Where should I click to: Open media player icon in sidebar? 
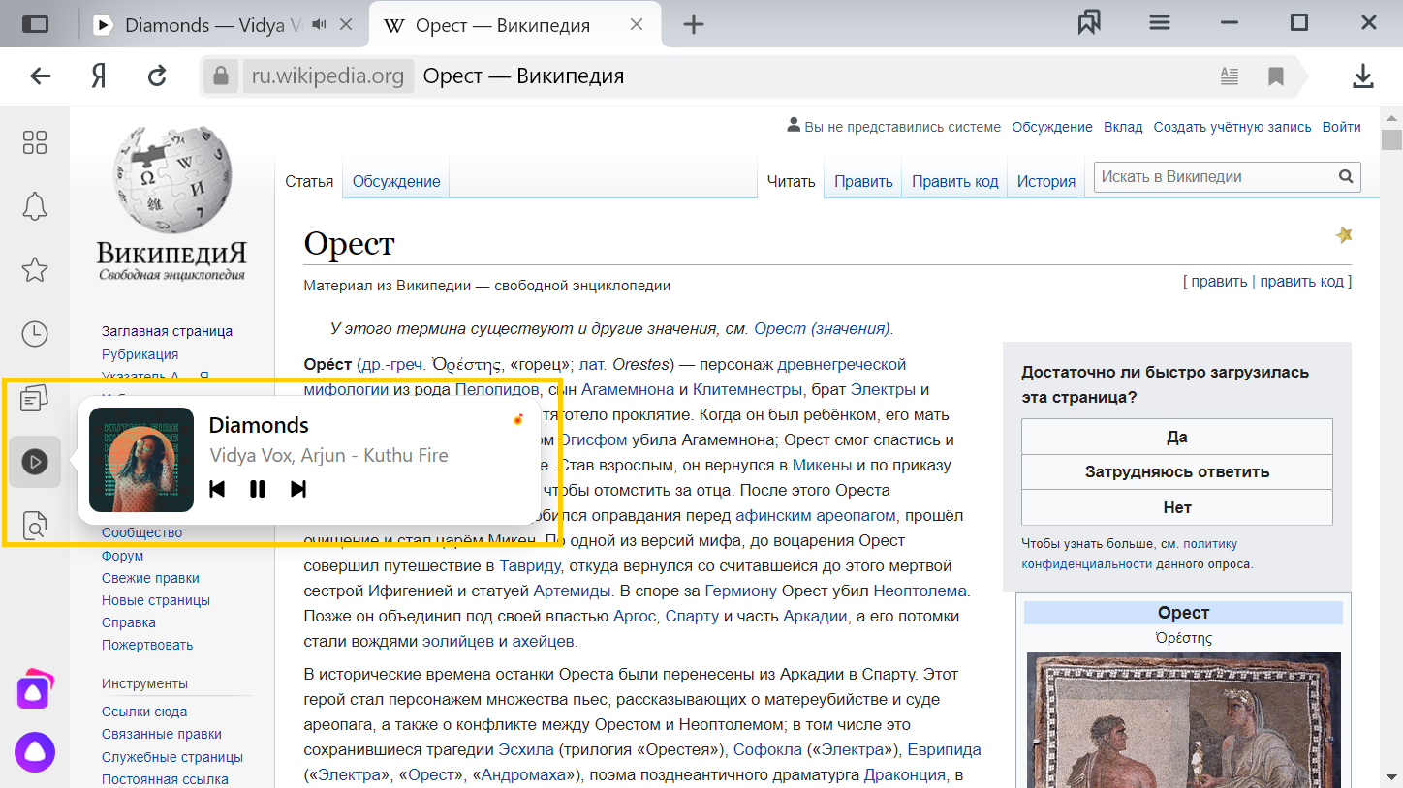click(x=35, y=462)
